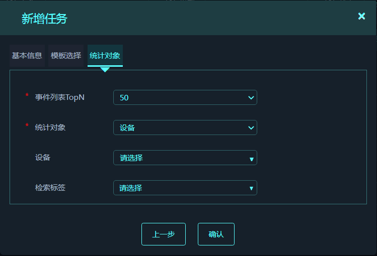This screenshot has height=256, width=377.
Task: Close the 新增任务 dialog with X icon
Action: tap(361, 16)
